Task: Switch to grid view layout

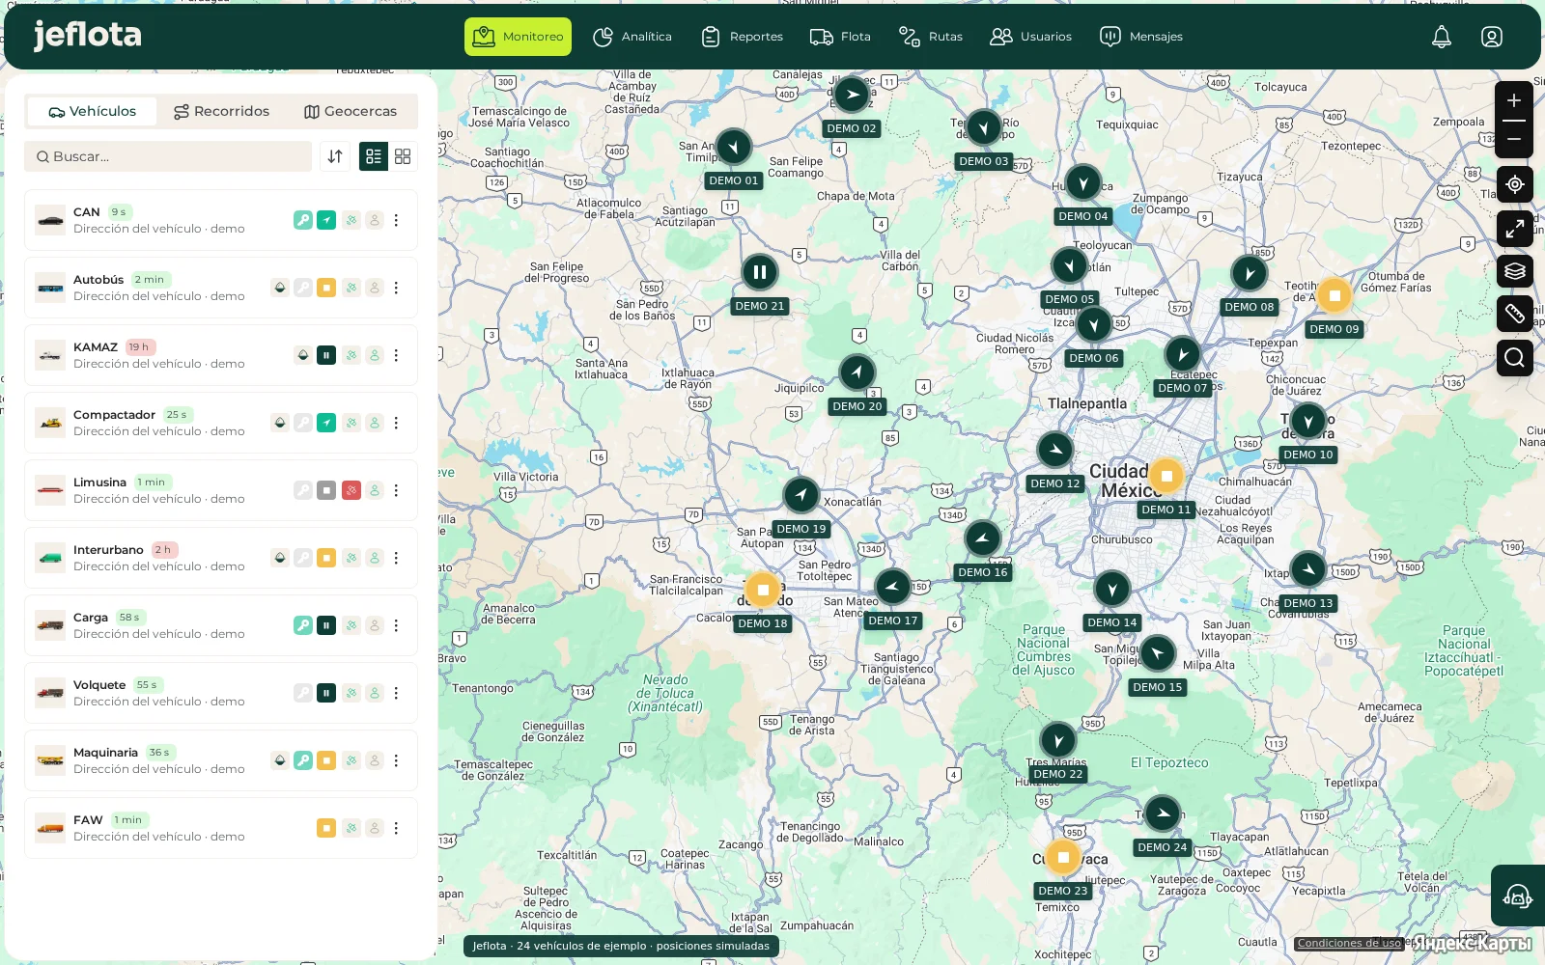Action: coord(403,156)
